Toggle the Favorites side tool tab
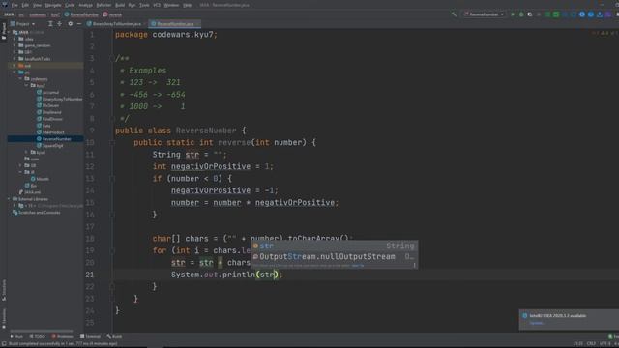The width and height of the screenshot is (619, 348). (4, 319)
